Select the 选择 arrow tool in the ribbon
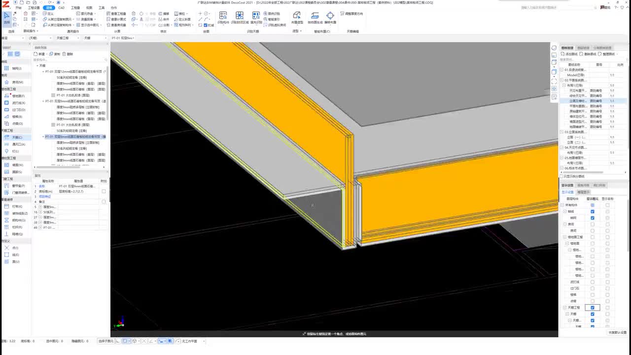 click(6, 18)
